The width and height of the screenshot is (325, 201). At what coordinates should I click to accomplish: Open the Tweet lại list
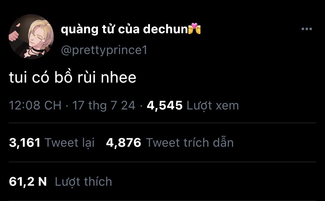tap(70, 143)
